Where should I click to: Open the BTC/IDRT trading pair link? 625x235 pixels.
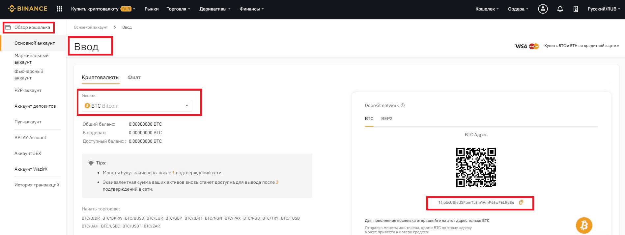coord(193,218)
